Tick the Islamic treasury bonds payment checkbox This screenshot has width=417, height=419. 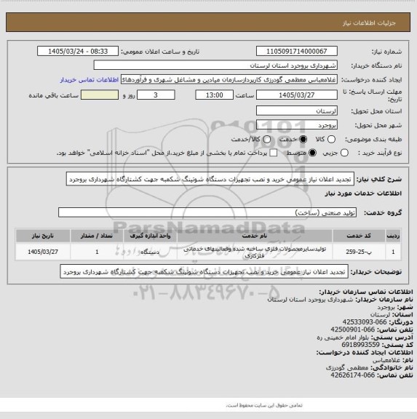pos(273,153)
